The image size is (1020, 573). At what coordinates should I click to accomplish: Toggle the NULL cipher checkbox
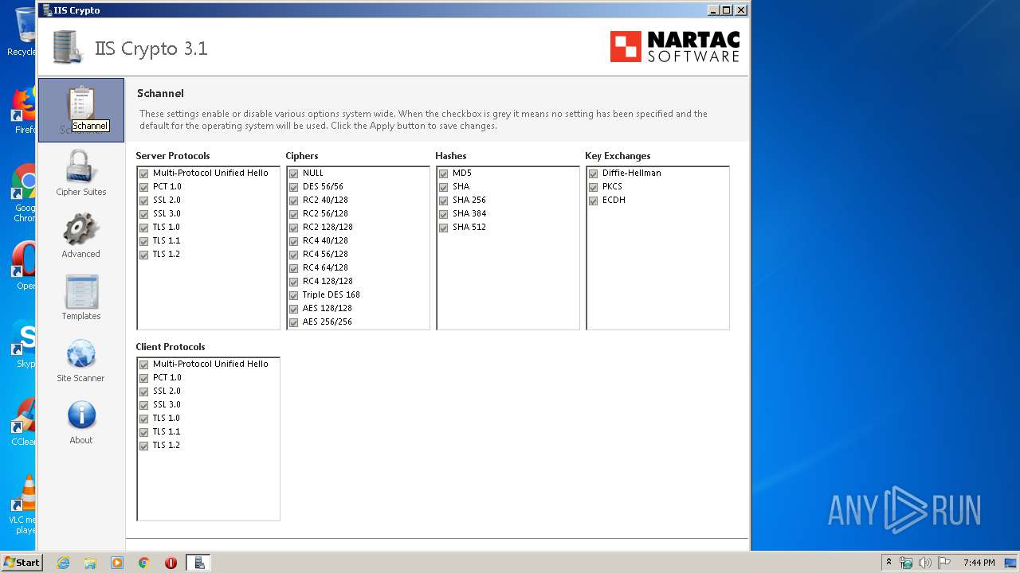tap(294, 173)
